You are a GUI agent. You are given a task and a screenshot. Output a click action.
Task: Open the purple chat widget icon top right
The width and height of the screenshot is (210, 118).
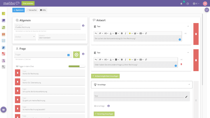207,10
